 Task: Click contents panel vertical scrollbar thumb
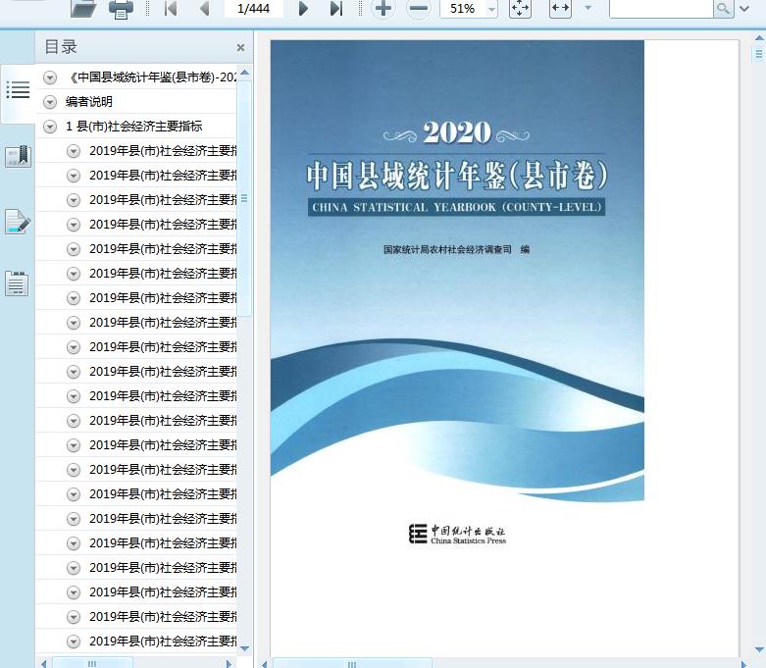(244, 198)
